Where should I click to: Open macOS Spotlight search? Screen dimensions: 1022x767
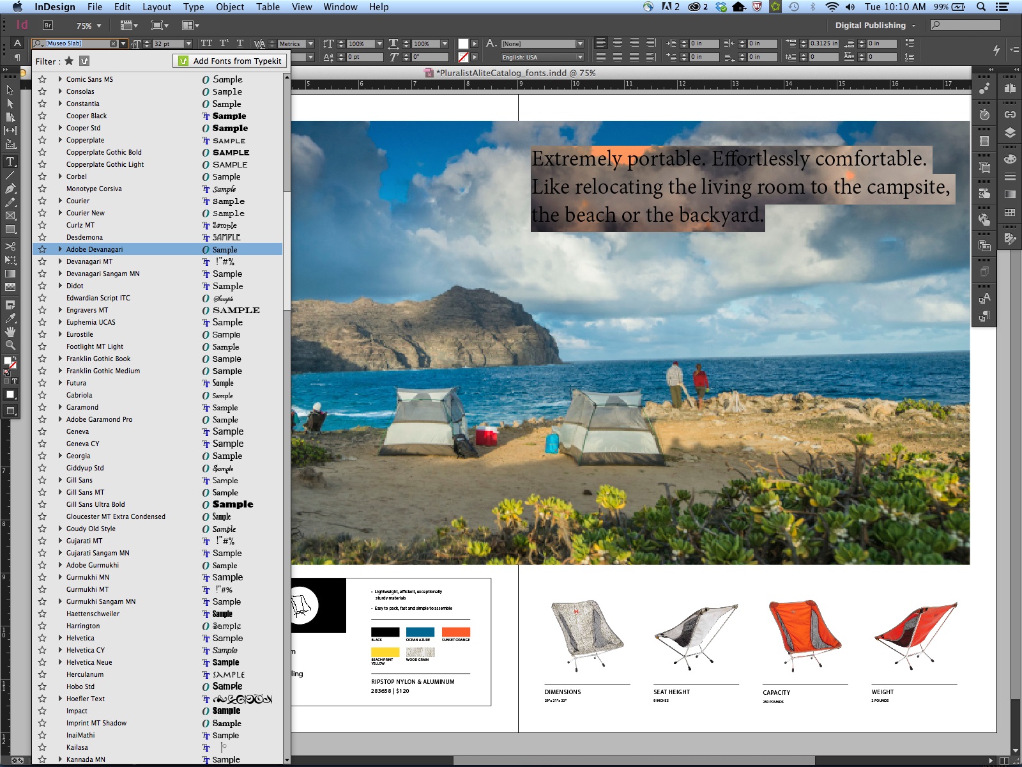980,7
